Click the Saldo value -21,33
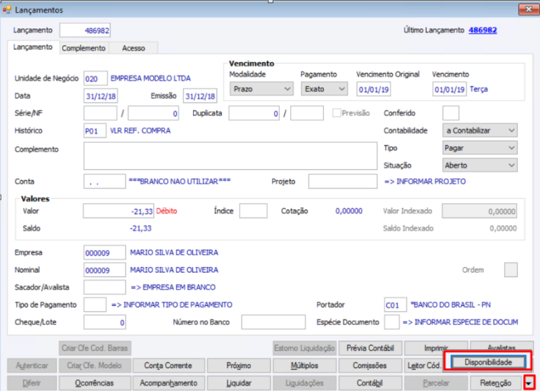 [x=140, y=229]
